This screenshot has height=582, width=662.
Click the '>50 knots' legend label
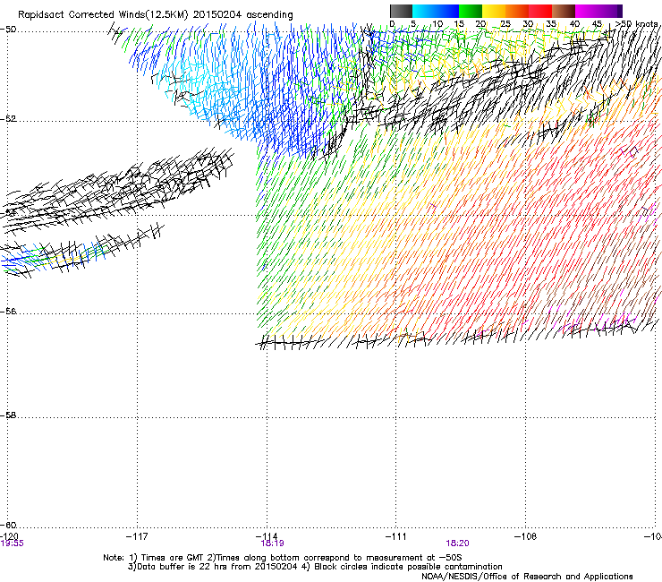tap(637, 24)
